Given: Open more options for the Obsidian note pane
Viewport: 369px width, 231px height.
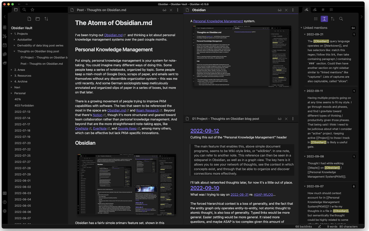Looking at the screenshot, I should [293, 10].
